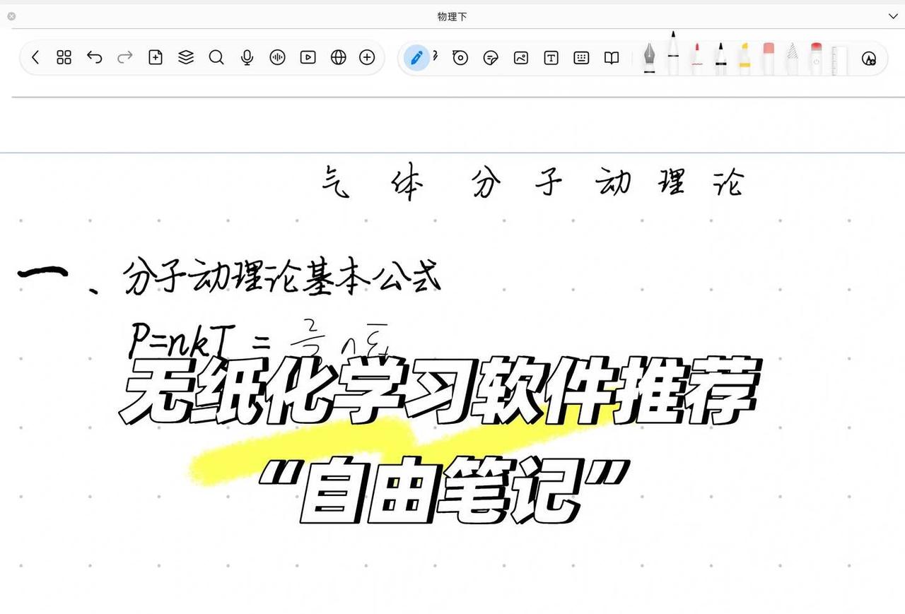Expand the chevron at title bar right
The width and height of the screenshot is (905, 614).
pos(892,16)
